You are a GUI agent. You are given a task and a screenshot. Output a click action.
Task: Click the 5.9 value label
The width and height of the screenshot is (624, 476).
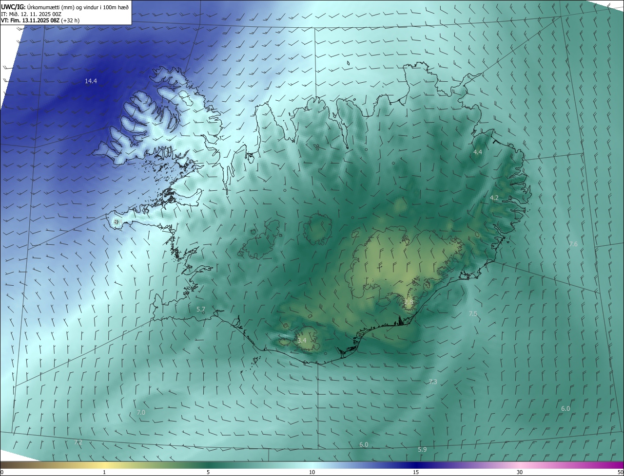click(422, 450)
